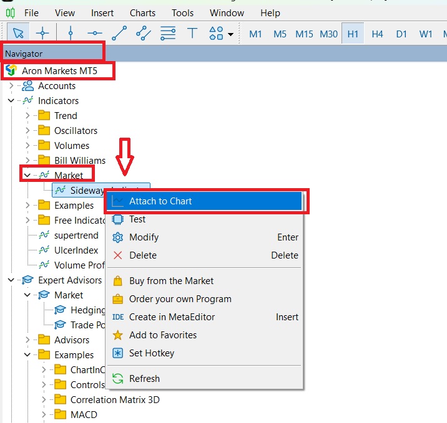Activate the crosshair tool
This screenshot has height=423, width=447.
click(42, 34)
